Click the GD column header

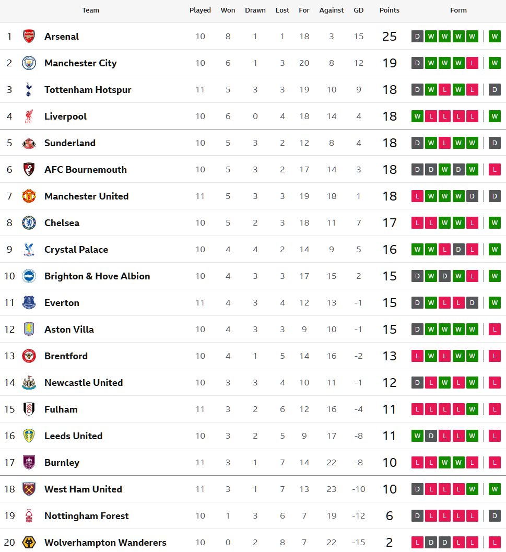click(359, 10)
